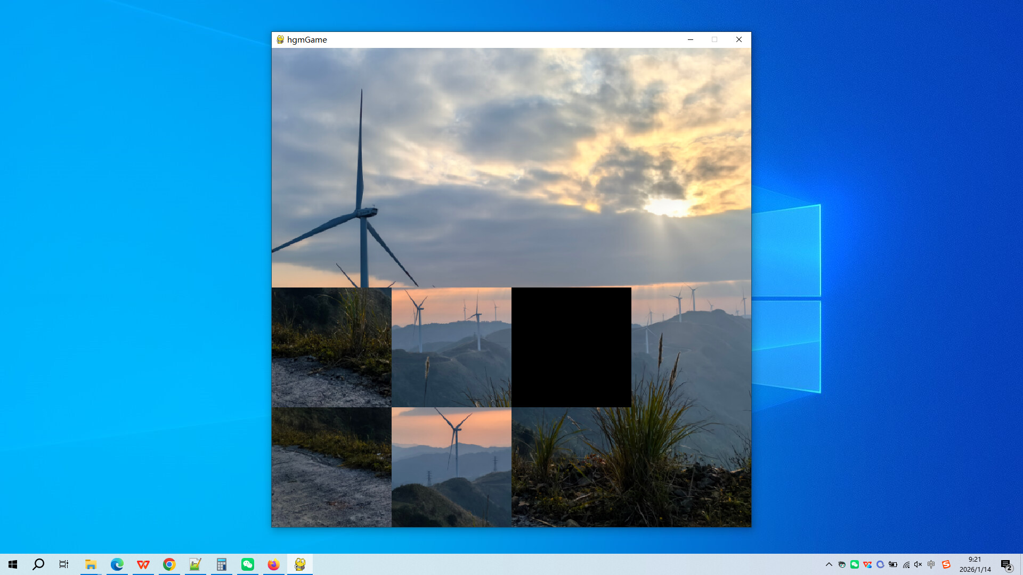Click the Windows Start button
Viewport: 1023px width, 575px height.
(x=13, y=564)
